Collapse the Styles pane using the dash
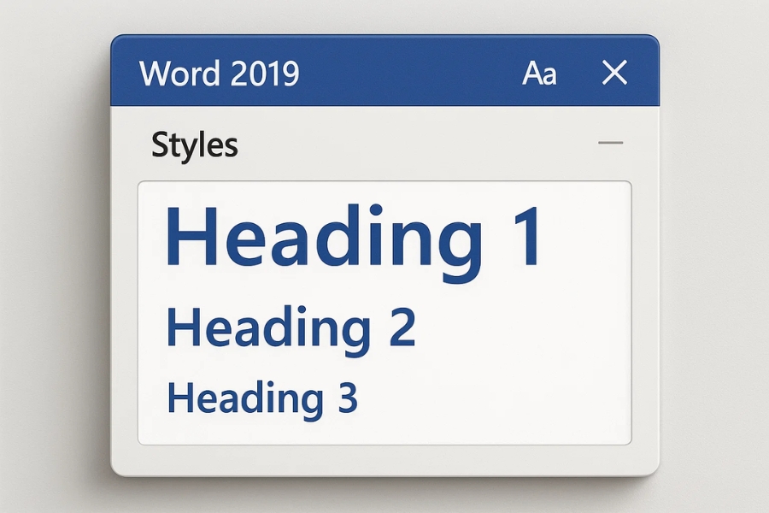Viewport: 769px width, 513px height. (612, 143)
